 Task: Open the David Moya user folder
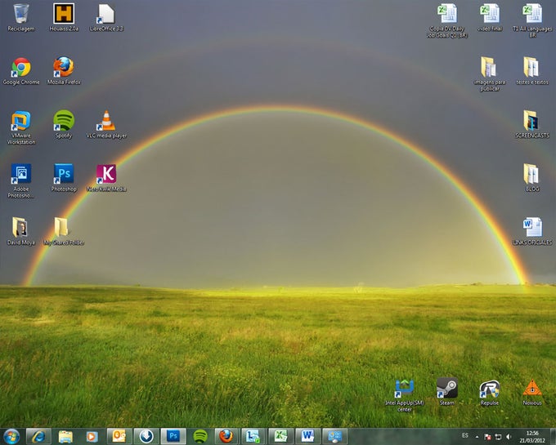tap(21, 231)
